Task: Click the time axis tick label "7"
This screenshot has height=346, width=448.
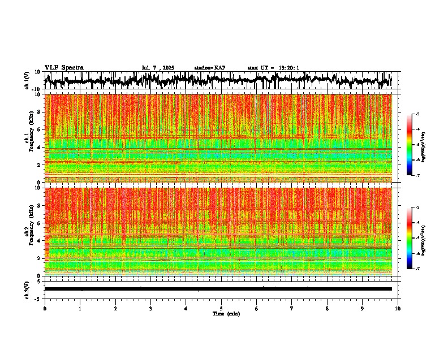Action: pyautogui.click(x=292, y=309)
